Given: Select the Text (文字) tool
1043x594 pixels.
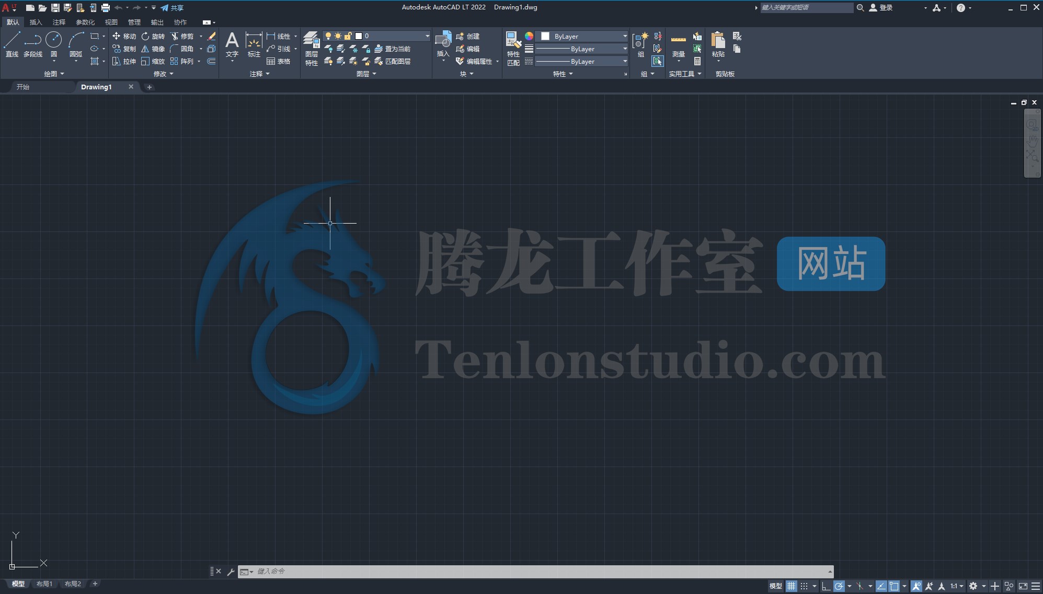Looking at the screenshot, I should click(x=232, y=44).
